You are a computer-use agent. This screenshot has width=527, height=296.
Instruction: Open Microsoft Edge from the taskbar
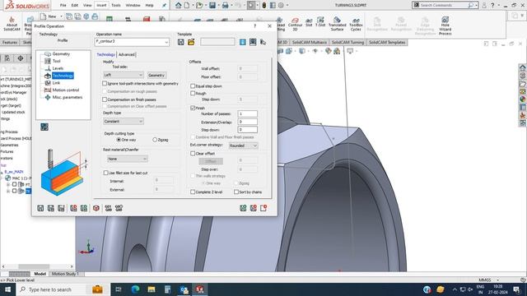coord(135,289)
